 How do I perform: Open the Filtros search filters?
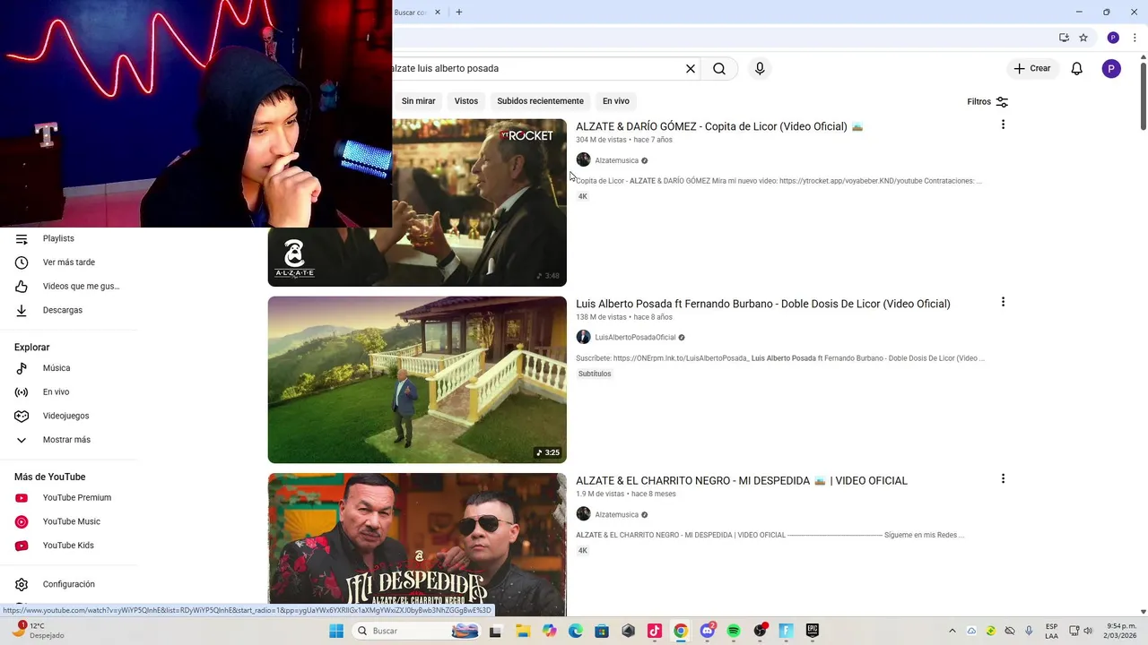(x=987, y=101)
